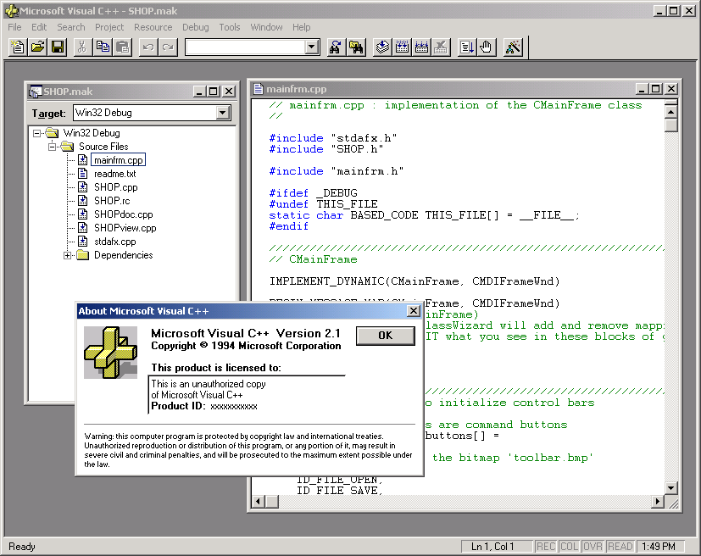Select the Dependencies folder label
This screenshot has height=556, width=701.
124,255
